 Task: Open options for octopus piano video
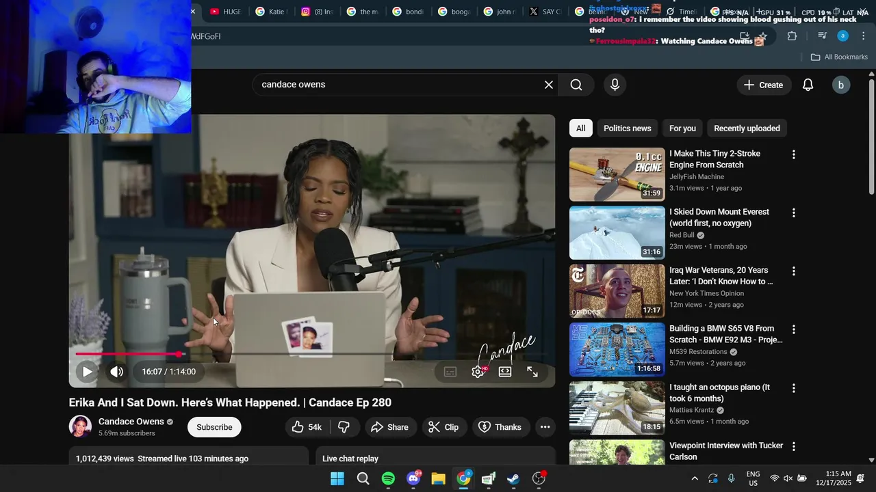tap(794, 388)
